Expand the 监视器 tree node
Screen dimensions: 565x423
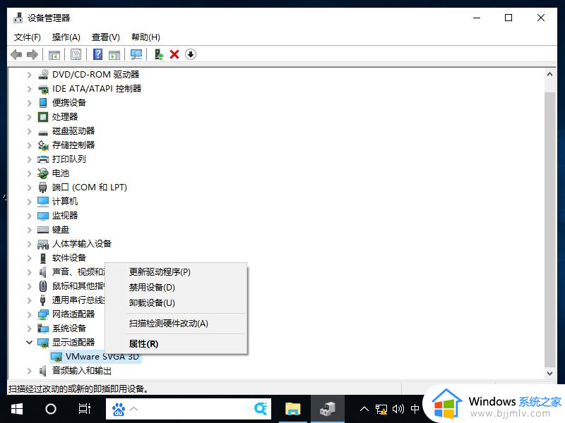click(x=29, y=216)
